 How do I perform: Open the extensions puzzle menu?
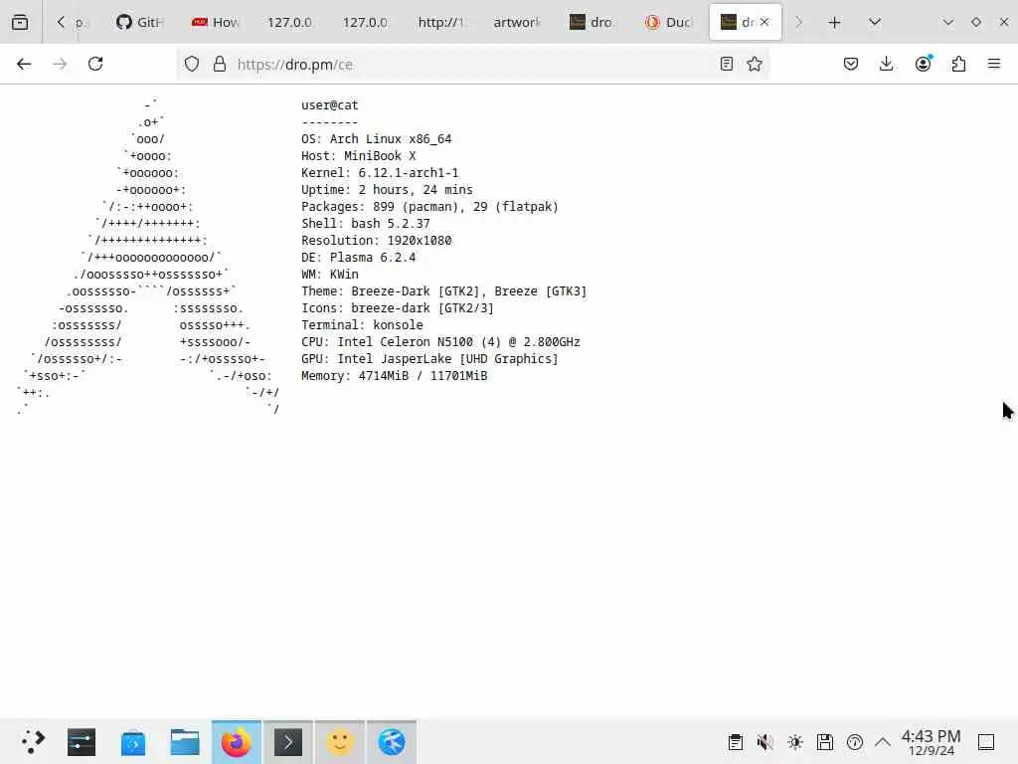(x=958, y=64)
